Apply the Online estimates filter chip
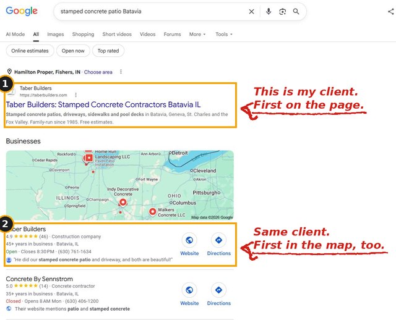 30,51
